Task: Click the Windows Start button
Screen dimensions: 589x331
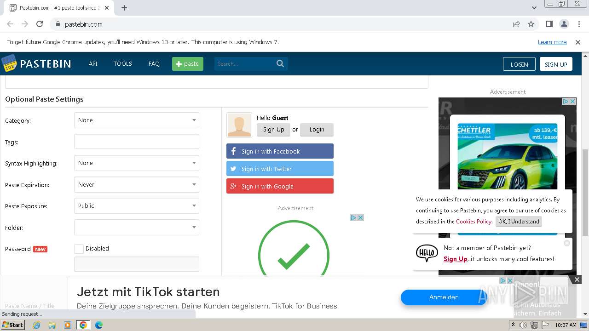Action: coord(12,325)
